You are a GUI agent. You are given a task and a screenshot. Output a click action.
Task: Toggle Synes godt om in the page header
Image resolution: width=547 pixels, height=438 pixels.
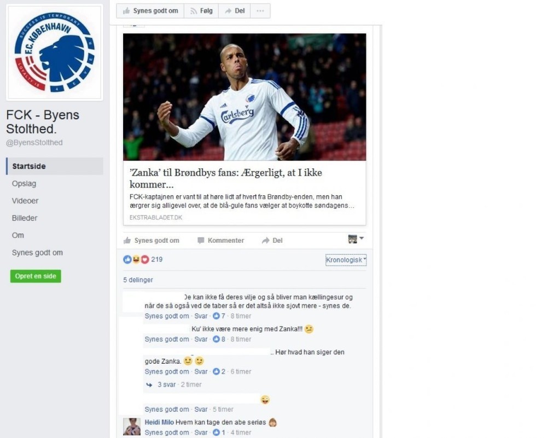[x=150, y=11]
